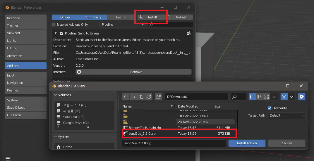314x161 pixels.
Task: Sort files by Name column
Action: [x=147, y=106]
